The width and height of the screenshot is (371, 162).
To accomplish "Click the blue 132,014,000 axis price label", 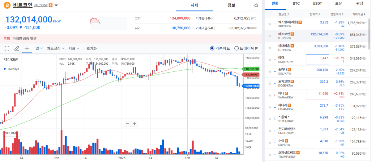I will click(x=251, y=86).
